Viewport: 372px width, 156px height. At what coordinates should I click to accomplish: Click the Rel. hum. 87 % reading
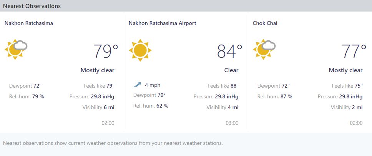pos(275,96)
